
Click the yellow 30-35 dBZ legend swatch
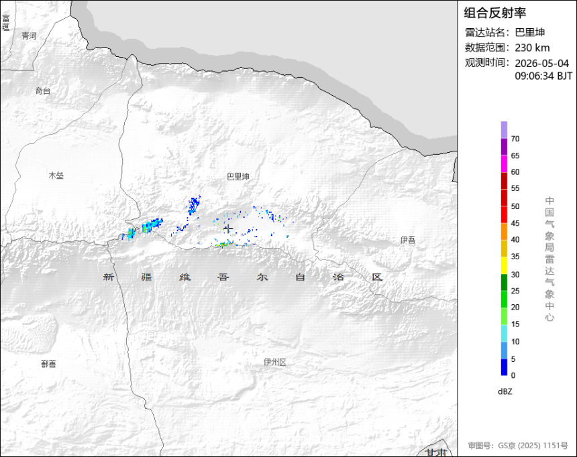click(504, 265)
